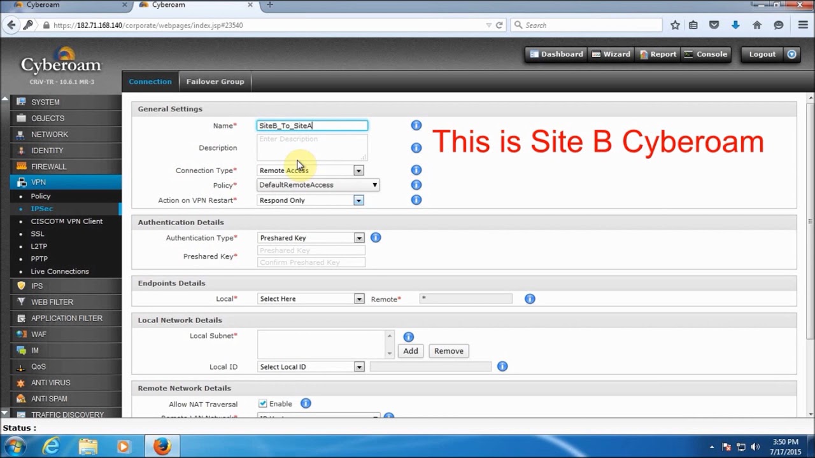Click the connection Name input field
Image resolution: width=815 pixels, height=458 pixels.
coord(312,126)
